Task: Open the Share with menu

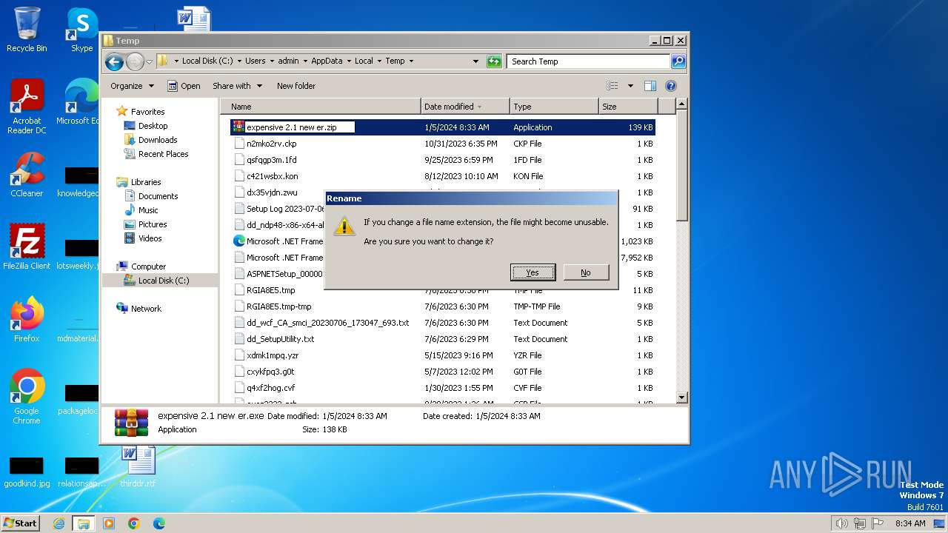Action: point(237,86)
